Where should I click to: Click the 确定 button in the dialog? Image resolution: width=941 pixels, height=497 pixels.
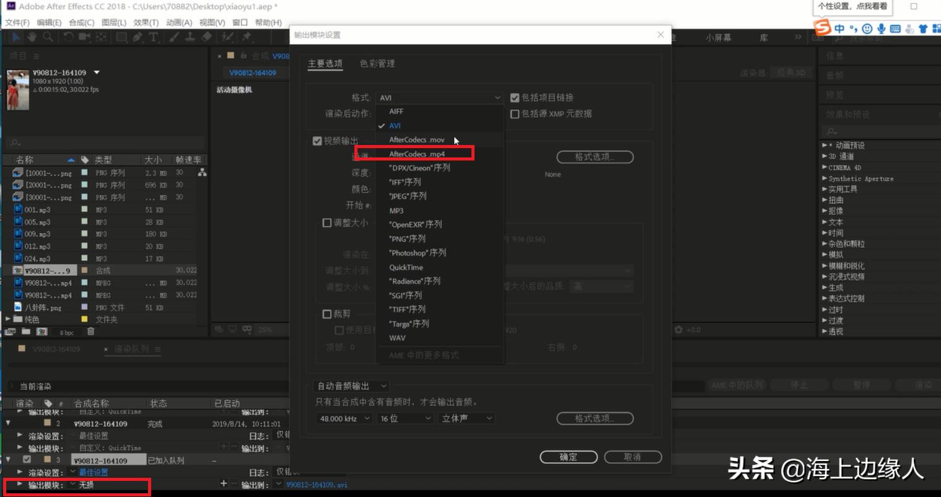point(567,457)
